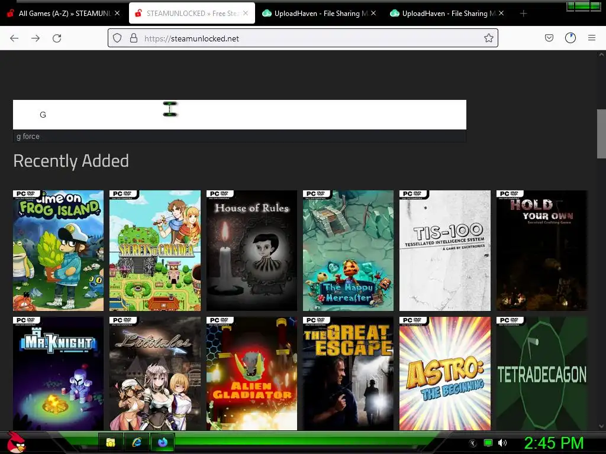
Task: Open Mr. Knight game cover
Action: 59,374
